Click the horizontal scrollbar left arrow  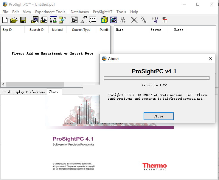(3, 84)
